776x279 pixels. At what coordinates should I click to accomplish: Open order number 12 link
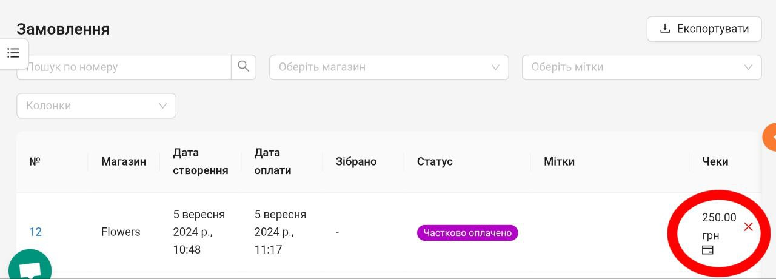tap(36, 232)
